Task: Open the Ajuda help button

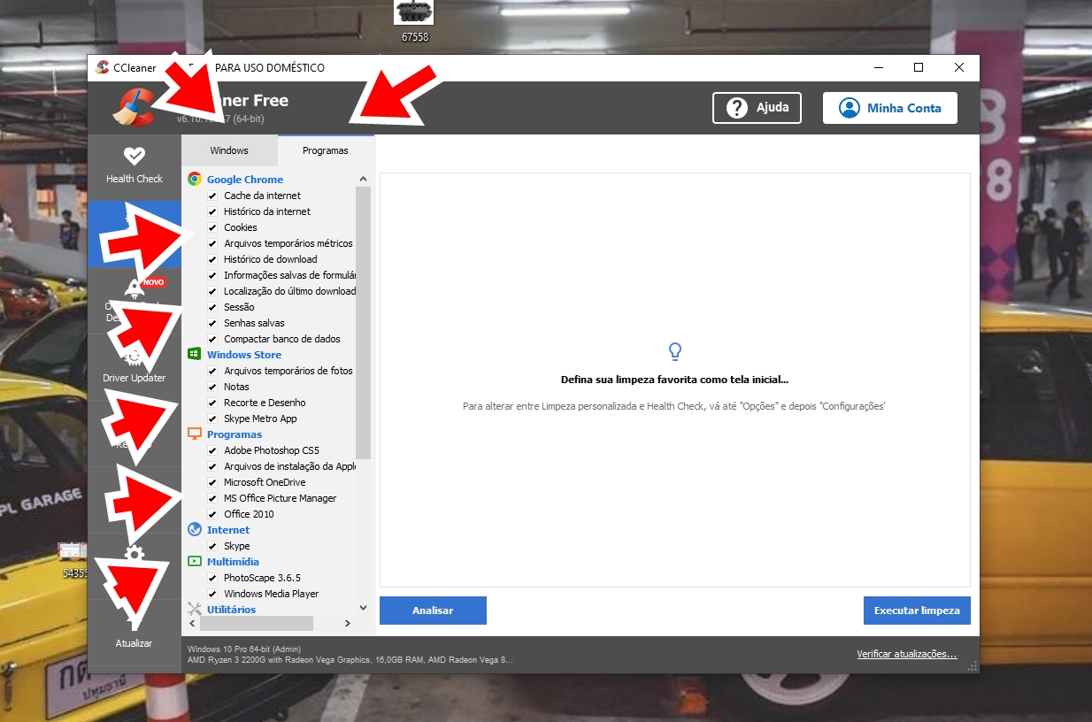Action: (x=757, y=108)
